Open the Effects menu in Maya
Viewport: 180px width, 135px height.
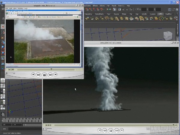[95, 6]
